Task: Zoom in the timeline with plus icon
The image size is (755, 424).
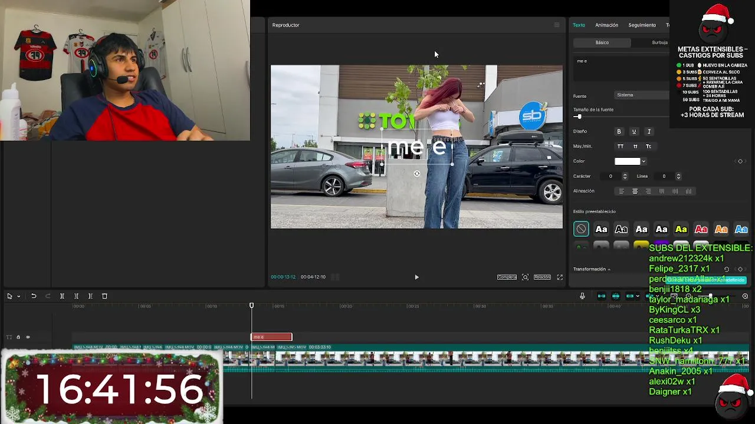Action: tap(745, 296)
